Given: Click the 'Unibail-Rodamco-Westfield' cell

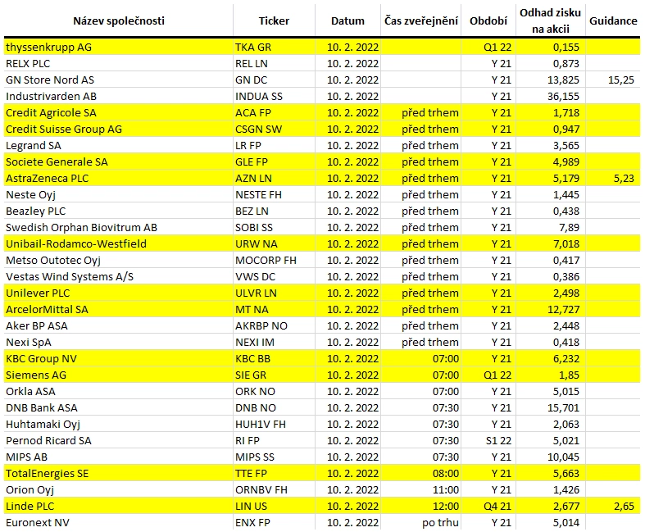Looking at the screenshot, I should 119,244.
